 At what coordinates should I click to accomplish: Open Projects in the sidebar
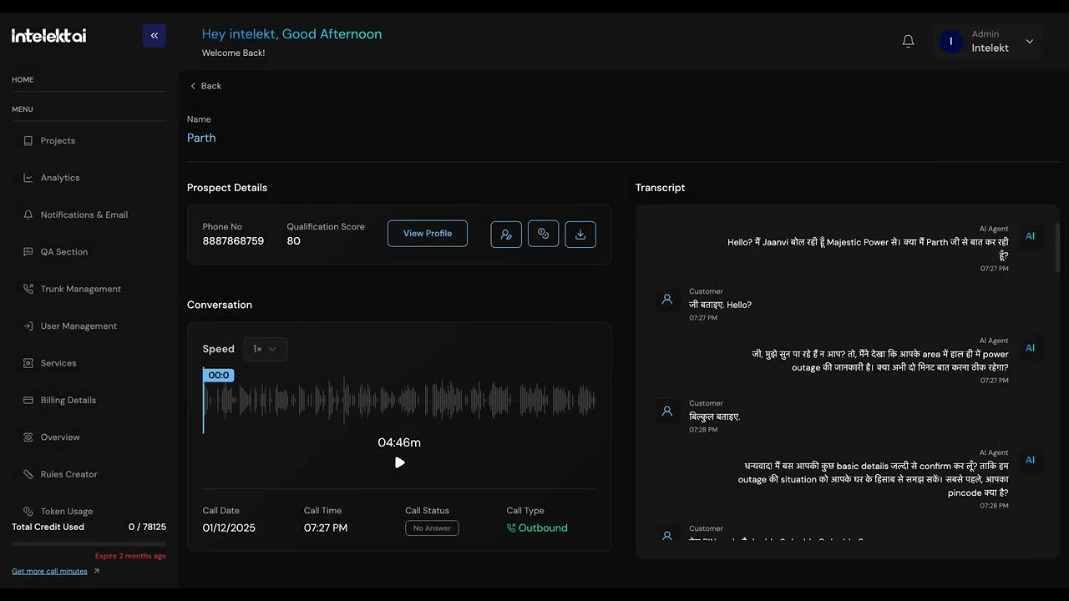pyautogui.click(x=58, y=141)
